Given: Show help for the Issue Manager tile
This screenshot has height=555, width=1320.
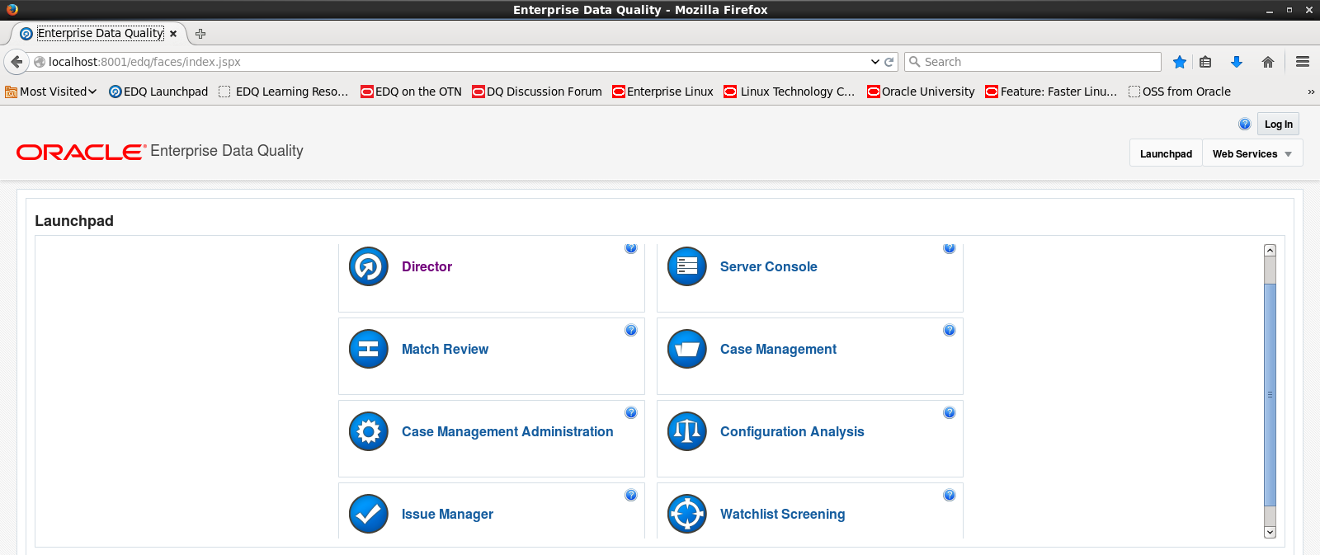Looking at the screenshot, I should coord(631,496).
